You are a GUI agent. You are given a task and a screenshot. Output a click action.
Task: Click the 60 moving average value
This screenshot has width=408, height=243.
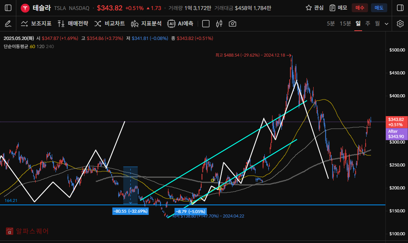(32, 47)
